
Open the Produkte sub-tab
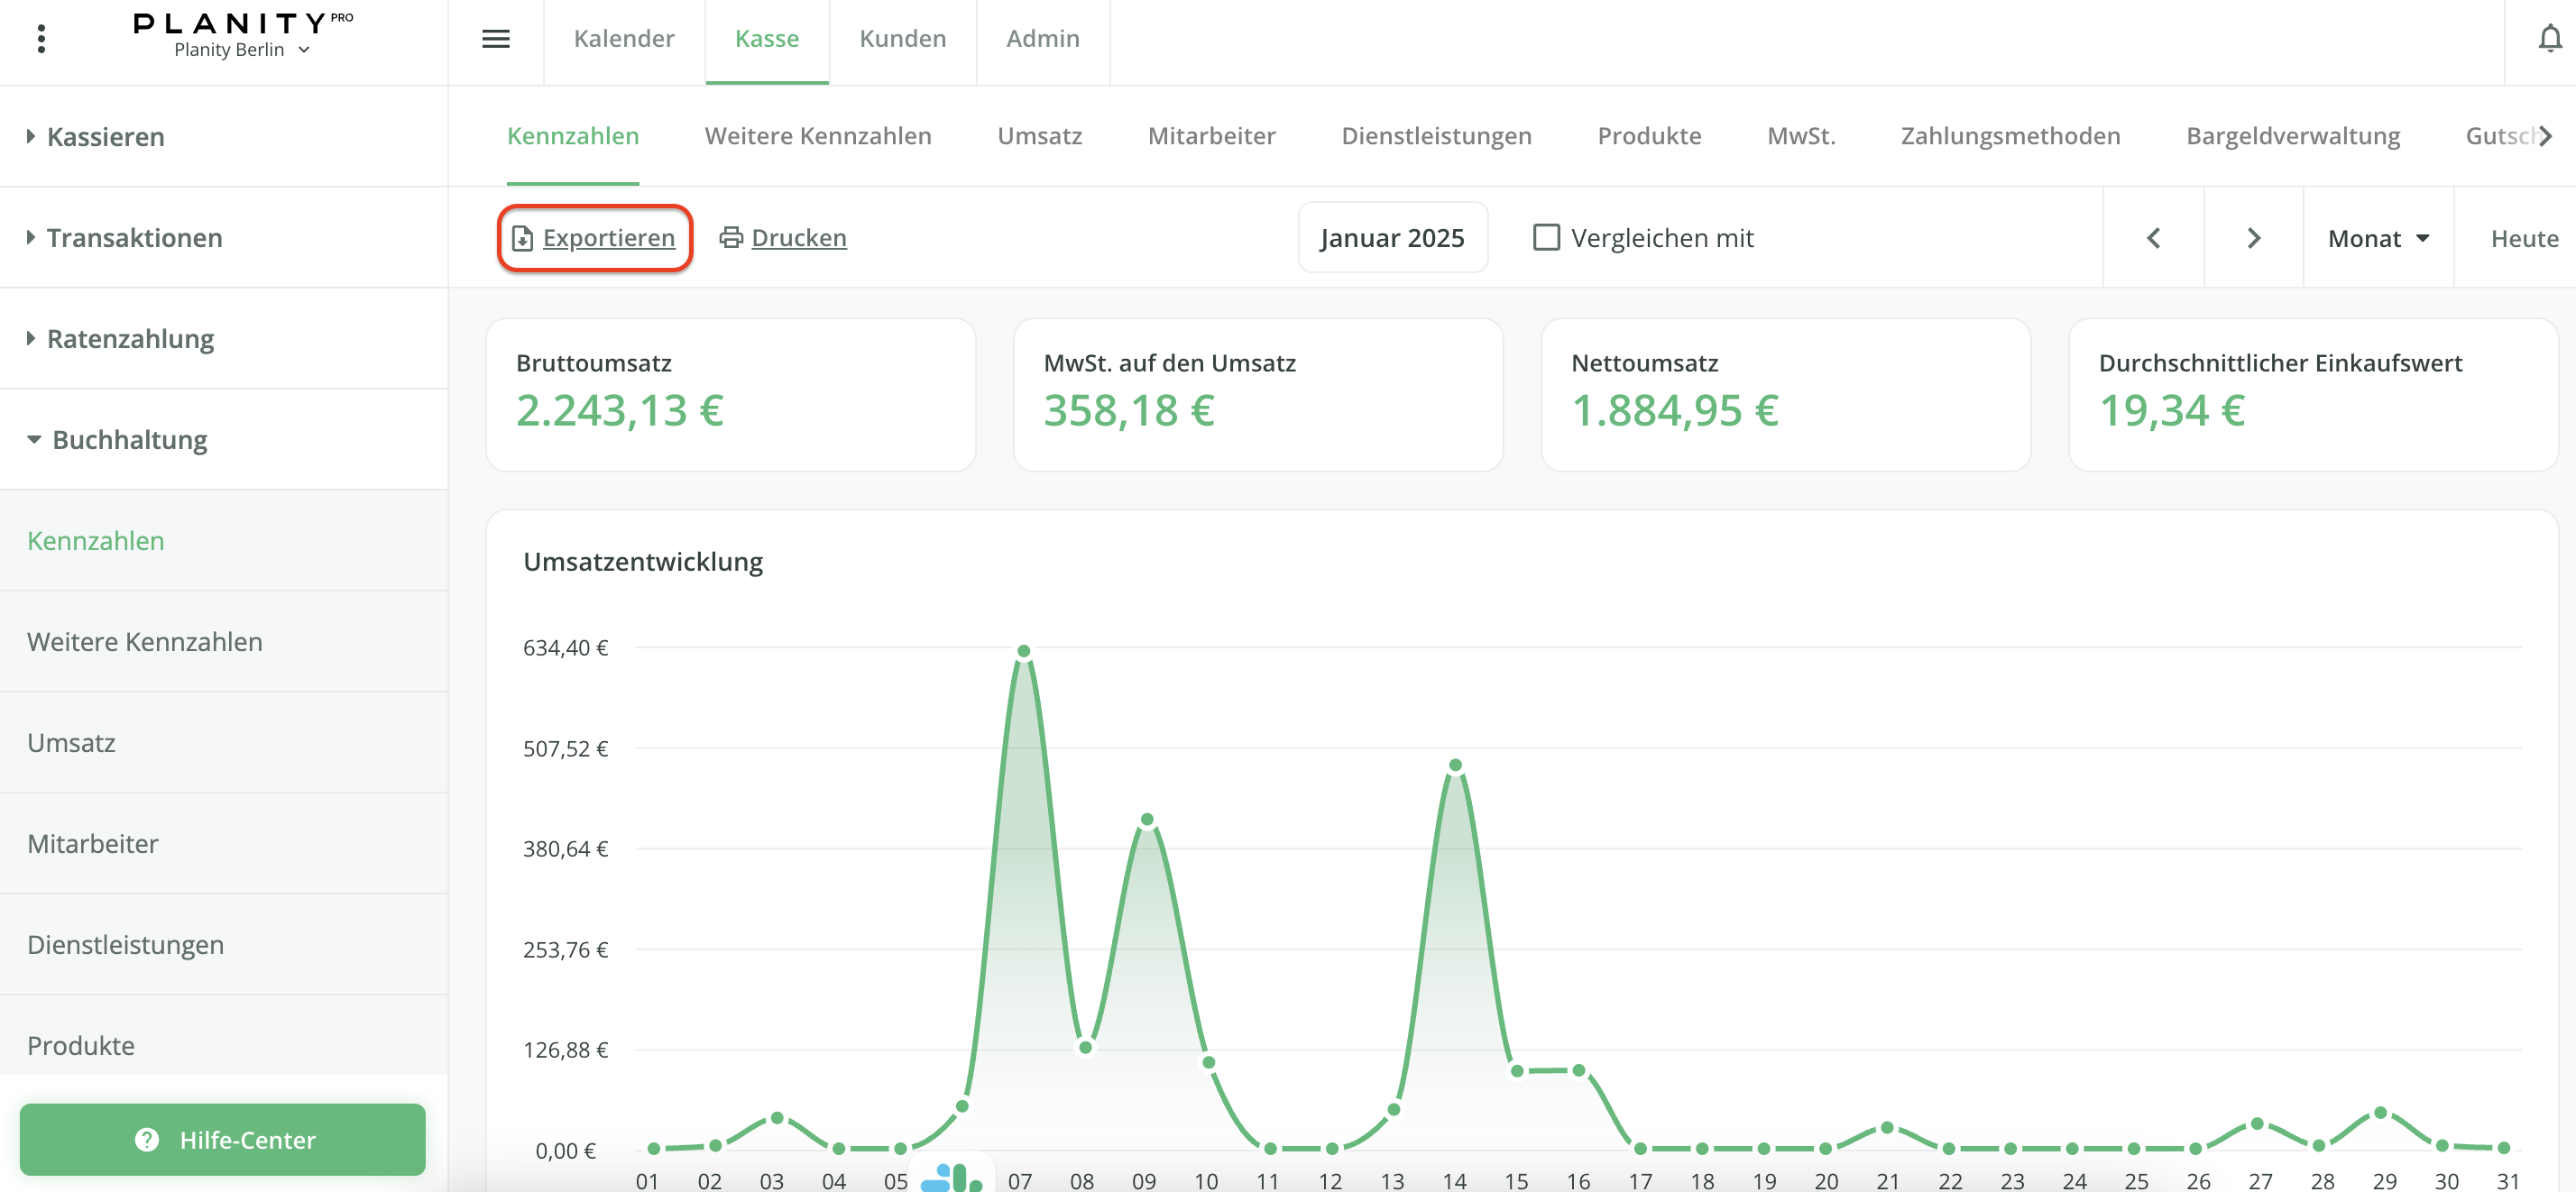[1649, 136]
